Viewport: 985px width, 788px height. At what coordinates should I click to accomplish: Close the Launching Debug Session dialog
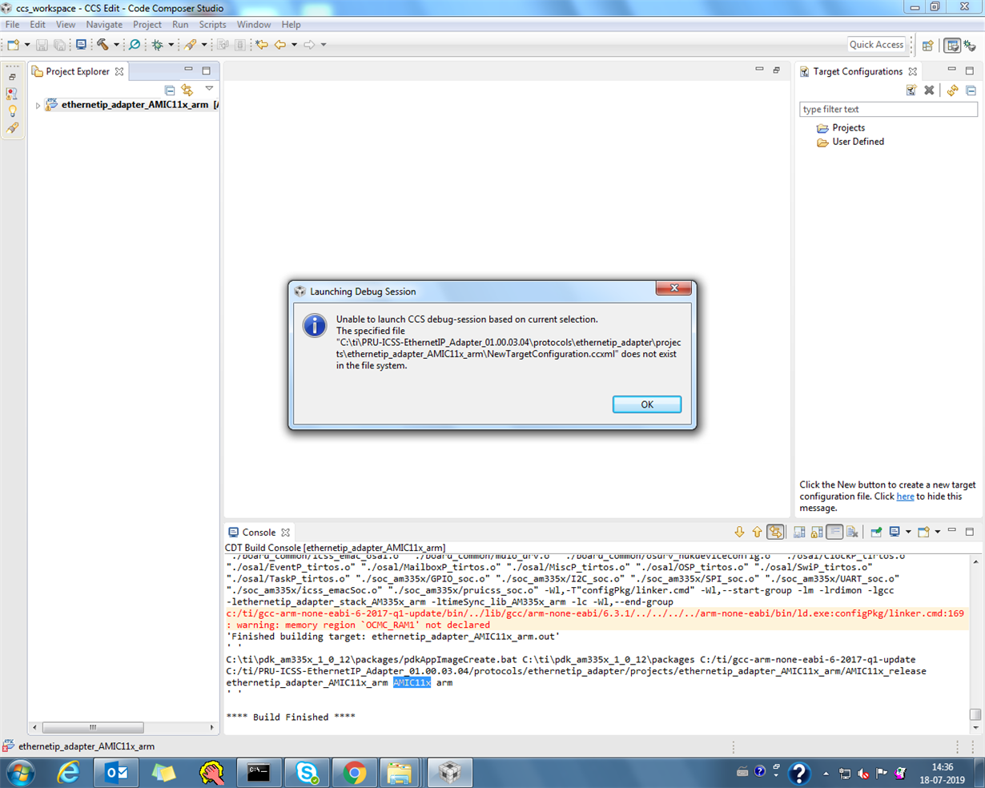point(673,288)
